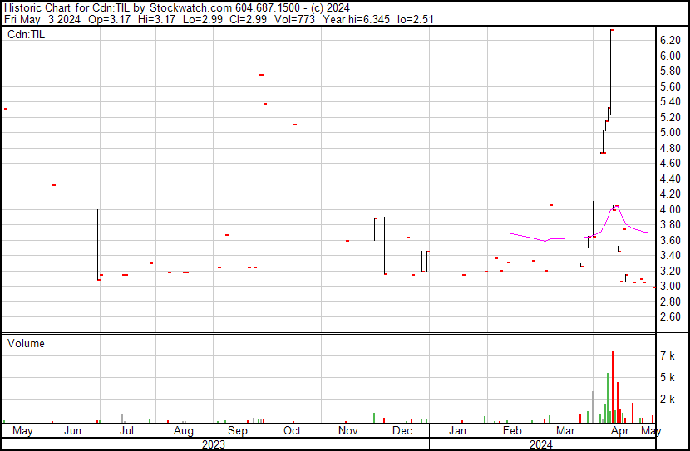Image resolution: width=690 pixels, height=451 pixels.
Task: Click the Jul month label
Action: pyautogui.click(x=126, y=431)
